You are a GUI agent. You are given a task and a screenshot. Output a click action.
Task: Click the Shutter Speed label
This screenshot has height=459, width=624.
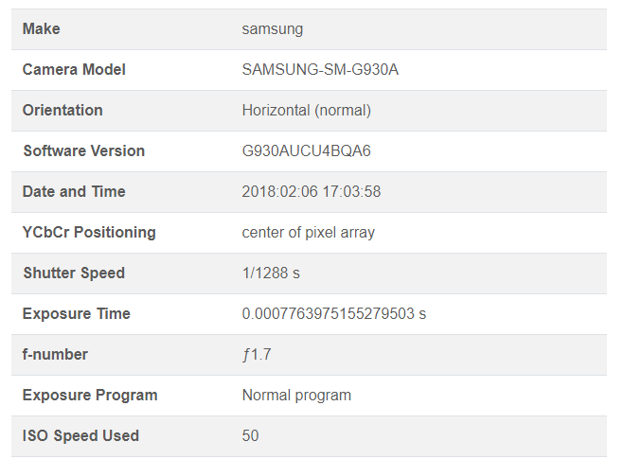coord(74,274)
